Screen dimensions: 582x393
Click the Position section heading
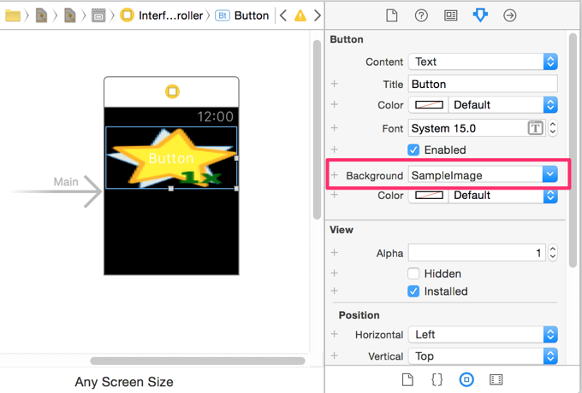tap(359, 315)
